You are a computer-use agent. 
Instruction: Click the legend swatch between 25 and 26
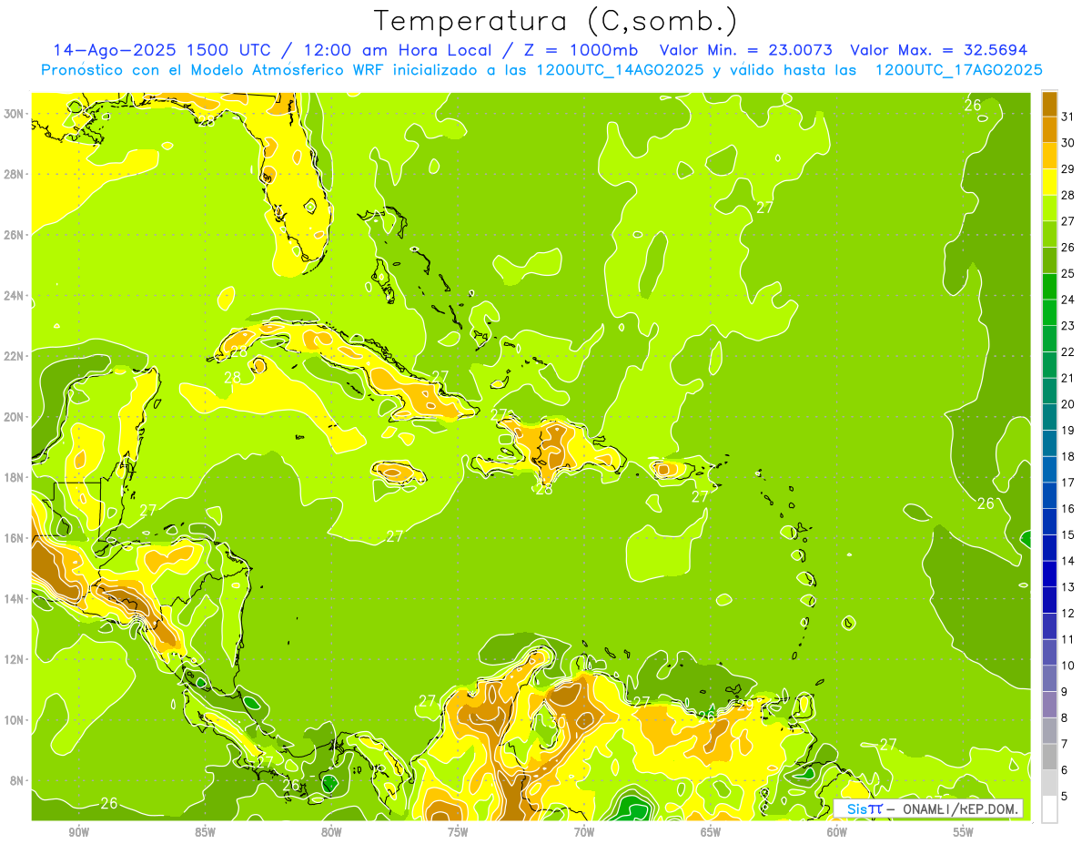pos(1049,260)
